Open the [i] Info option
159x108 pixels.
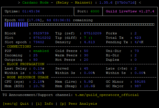tap(45, 104)
